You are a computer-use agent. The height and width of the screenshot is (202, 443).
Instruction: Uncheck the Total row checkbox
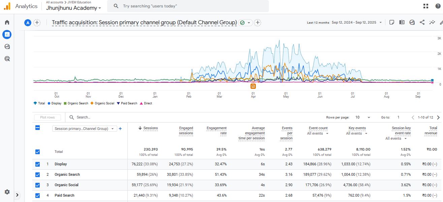pyautogui.click(x=37, y=152)
